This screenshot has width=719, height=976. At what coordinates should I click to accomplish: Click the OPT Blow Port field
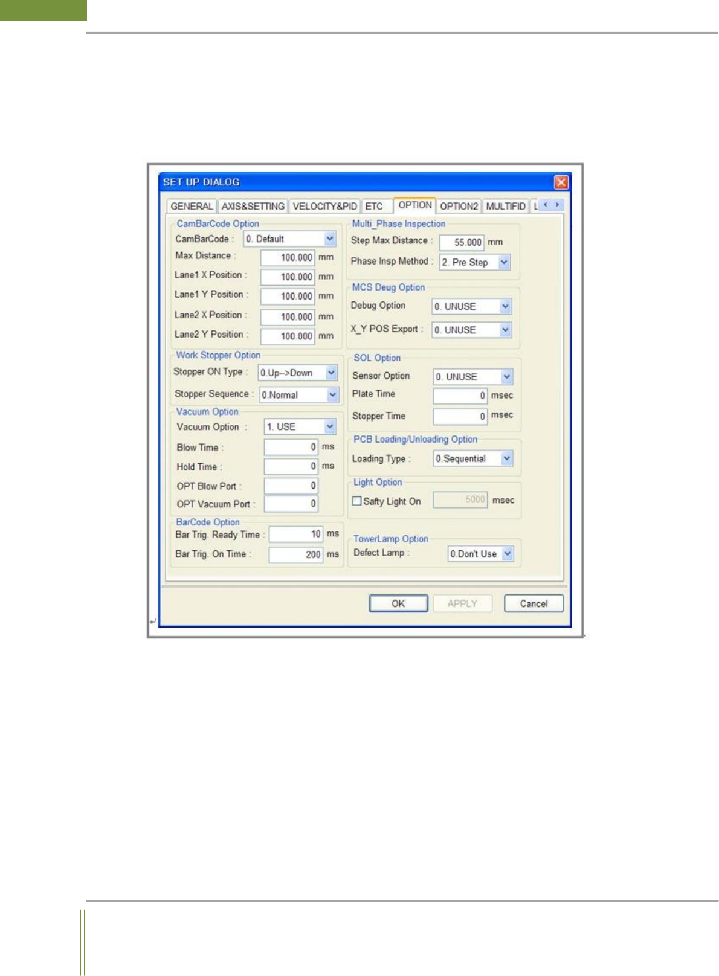click(291, 486)
